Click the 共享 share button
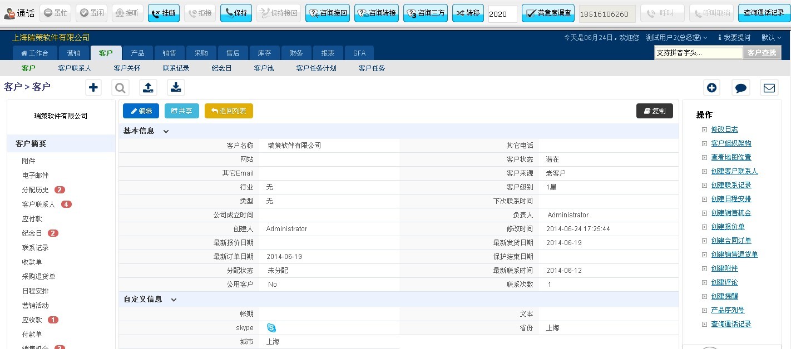Image resolution: width=791 pixels, height=349 pixels. pyautogui.click(x=181, y=111)
